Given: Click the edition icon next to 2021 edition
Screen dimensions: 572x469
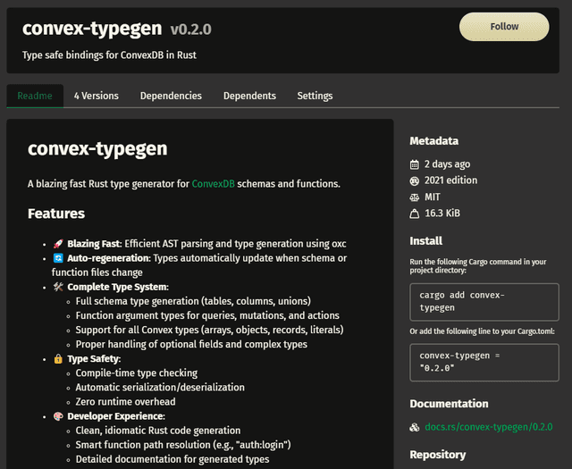Looking at the screenshot, I should coord(415,180).
